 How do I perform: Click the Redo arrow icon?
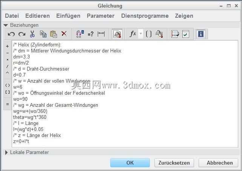(22, 34)
